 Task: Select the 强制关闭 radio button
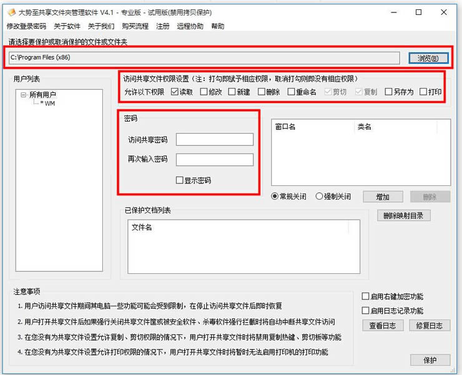319,196
